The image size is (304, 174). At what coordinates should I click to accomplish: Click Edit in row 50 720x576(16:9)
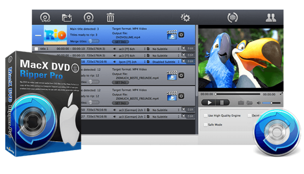tap(191, 109)
